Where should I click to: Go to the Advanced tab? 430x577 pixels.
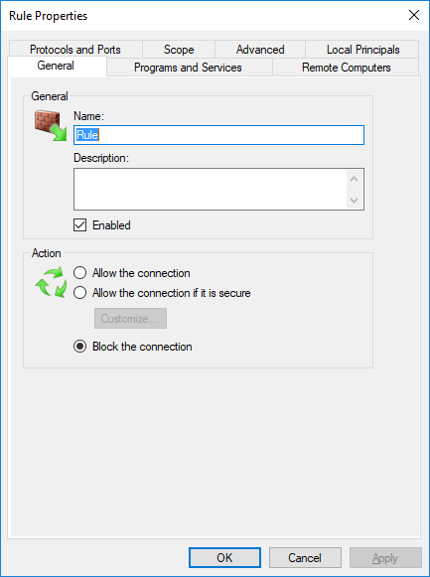pyautogui.click(x=260, y=50)
